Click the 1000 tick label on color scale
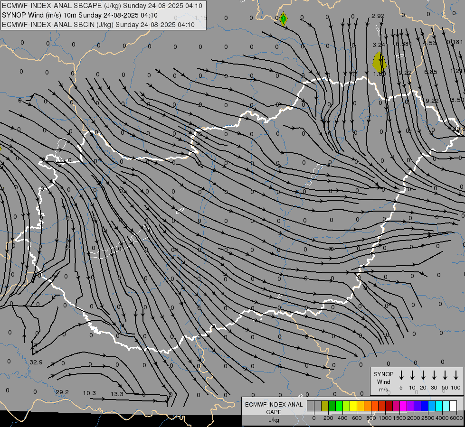This screenshot has height=427, width=465. tap(385, 418)
